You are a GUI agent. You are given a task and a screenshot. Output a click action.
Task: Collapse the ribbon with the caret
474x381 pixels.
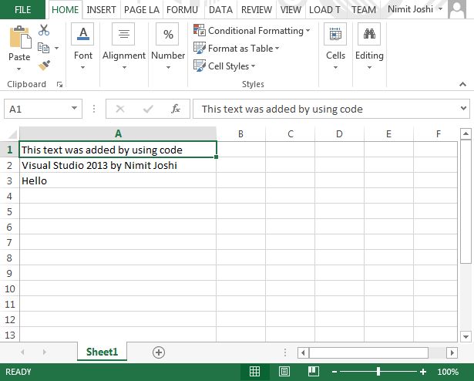tap(462, 84)
